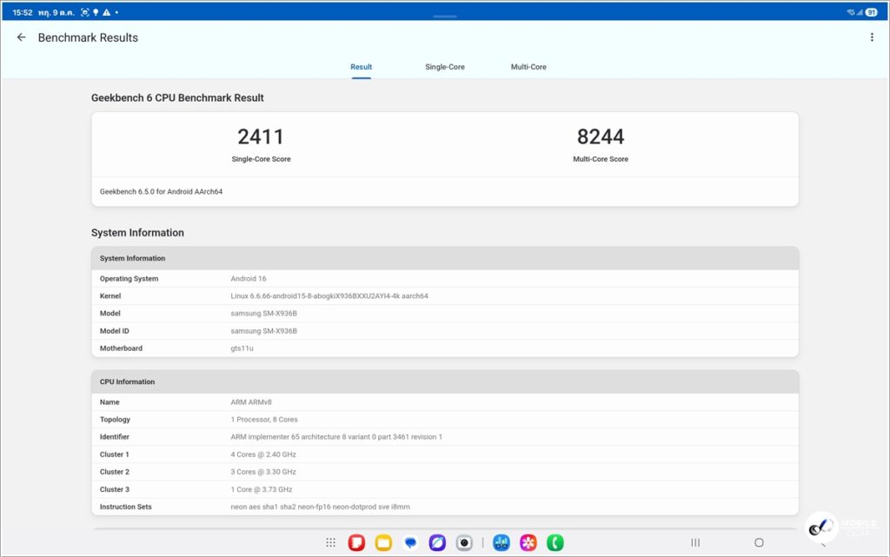Open My Files yellow folder app

(383, 542)
